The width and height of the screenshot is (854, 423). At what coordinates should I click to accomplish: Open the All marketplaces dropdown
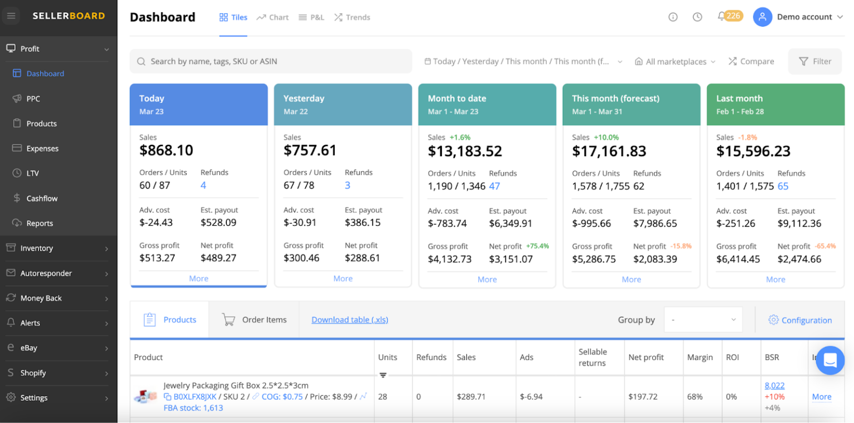(674, 61)
